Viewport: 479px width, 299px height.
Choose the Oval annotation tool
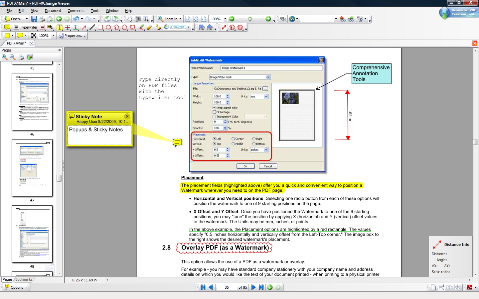click(108, 27)
